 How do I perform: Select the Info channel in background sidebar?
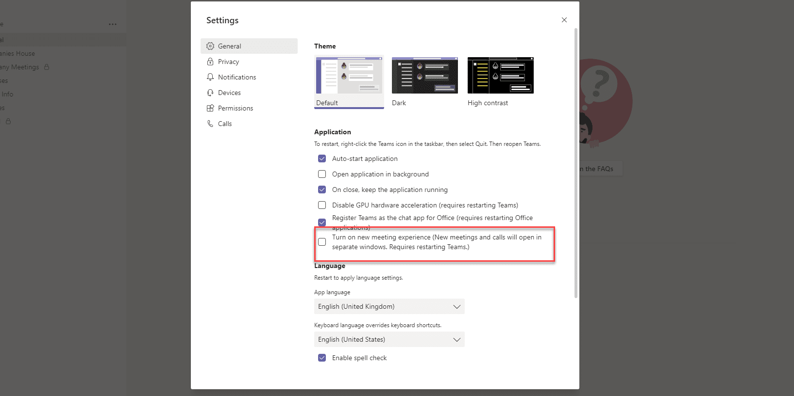click(7, 94)
